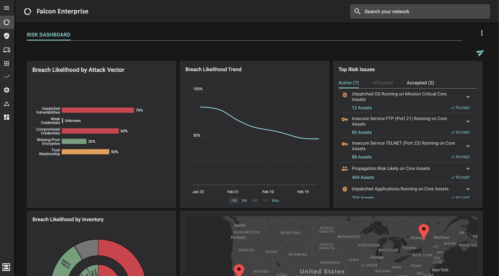Select the Active (7) tab
The height and width of the screenshot is (276, 499).
tap(349, 83)
